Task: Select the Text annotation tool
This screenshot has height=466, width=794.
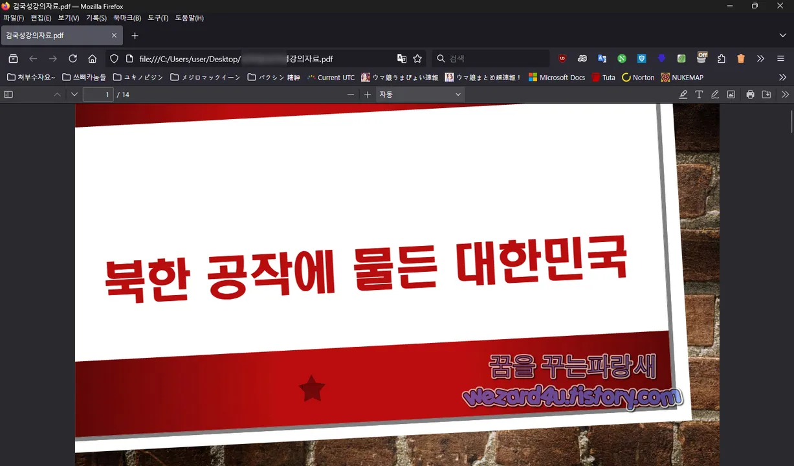Action: tap(699, 94)
